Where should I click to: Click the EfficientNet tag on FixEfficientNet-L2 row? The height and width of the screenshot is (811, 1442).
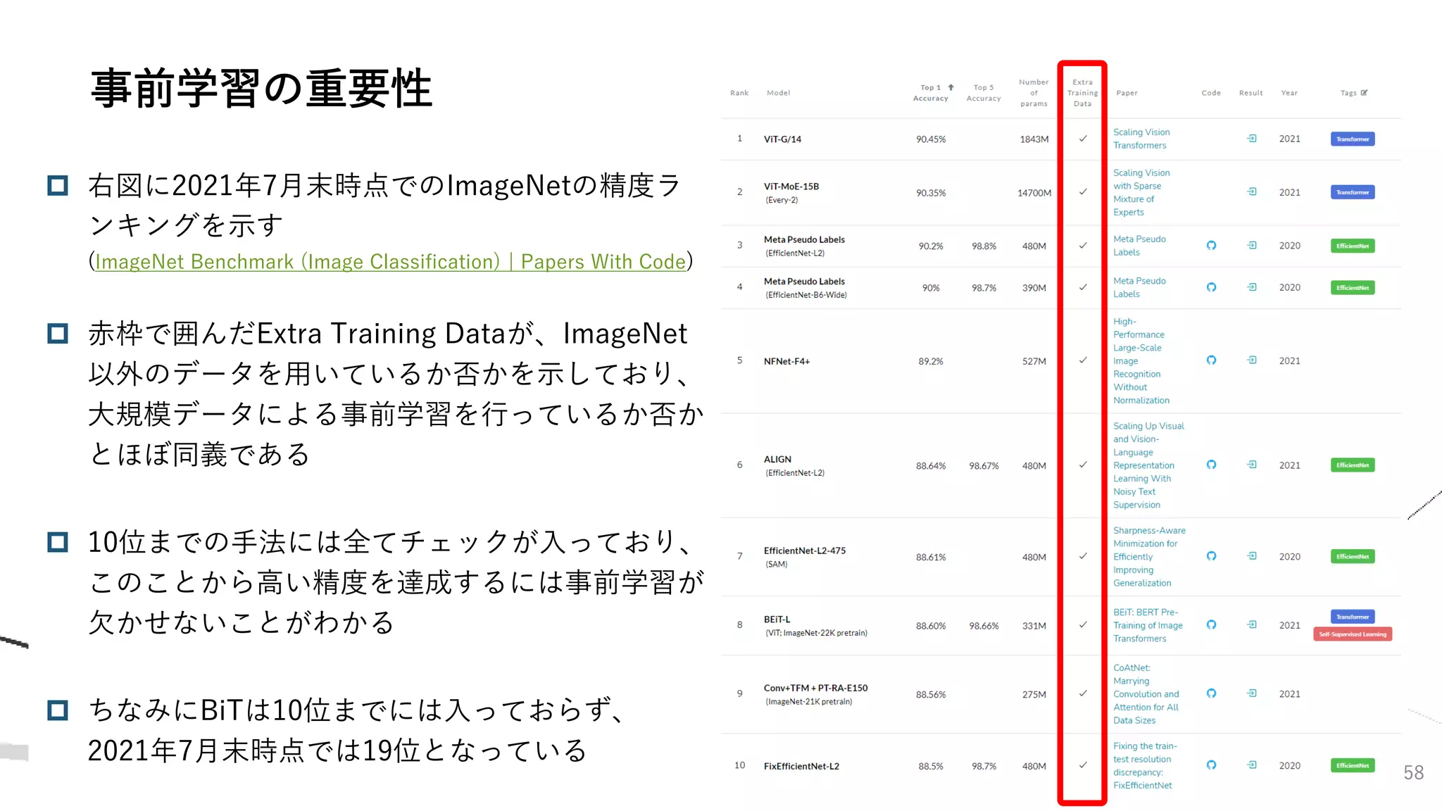(1353, 766)
